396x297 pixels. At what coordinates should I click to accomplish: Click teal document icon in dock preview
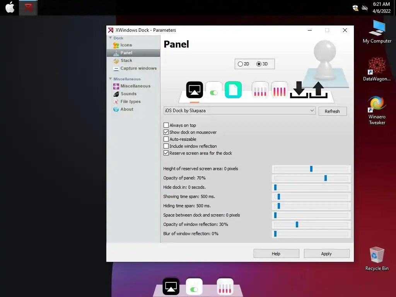pos(233,90)
